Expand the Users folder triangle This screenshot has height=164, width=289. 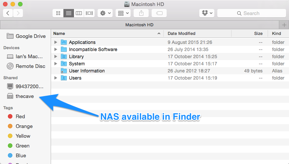(56, 78)
